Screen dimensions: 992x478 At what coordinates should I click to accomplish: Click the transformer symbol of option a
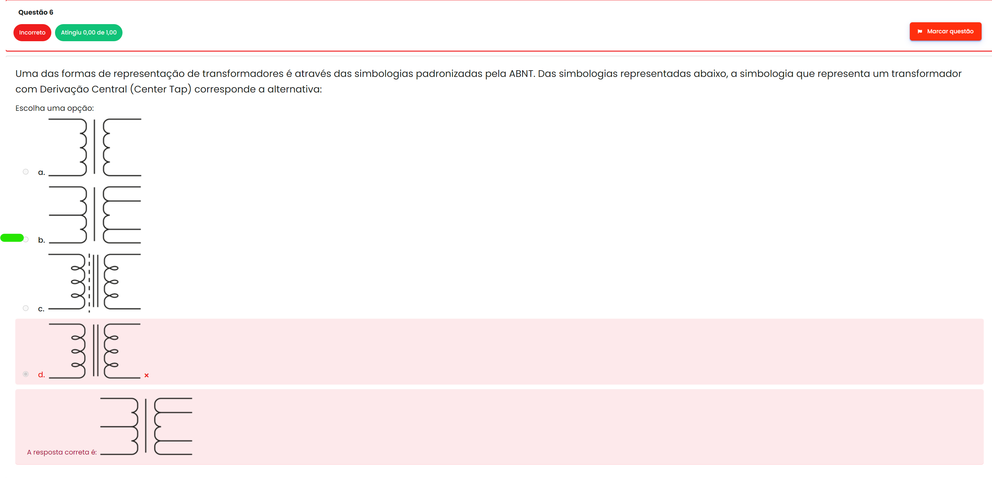click(95, 147)
